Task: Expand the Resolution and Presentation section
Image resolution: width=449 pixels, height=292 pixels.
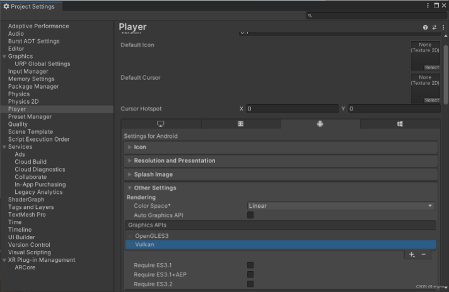Action: pyautogui.click(x=174, y=160)
